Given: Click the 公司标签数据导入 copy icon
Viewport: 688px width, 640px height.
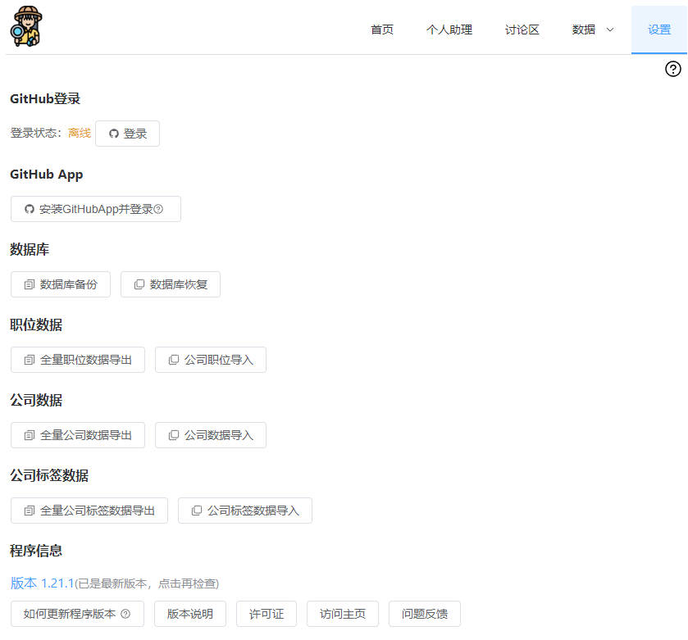Looking at the screenshot, I should pyautogui.click(x=197, y=511).
